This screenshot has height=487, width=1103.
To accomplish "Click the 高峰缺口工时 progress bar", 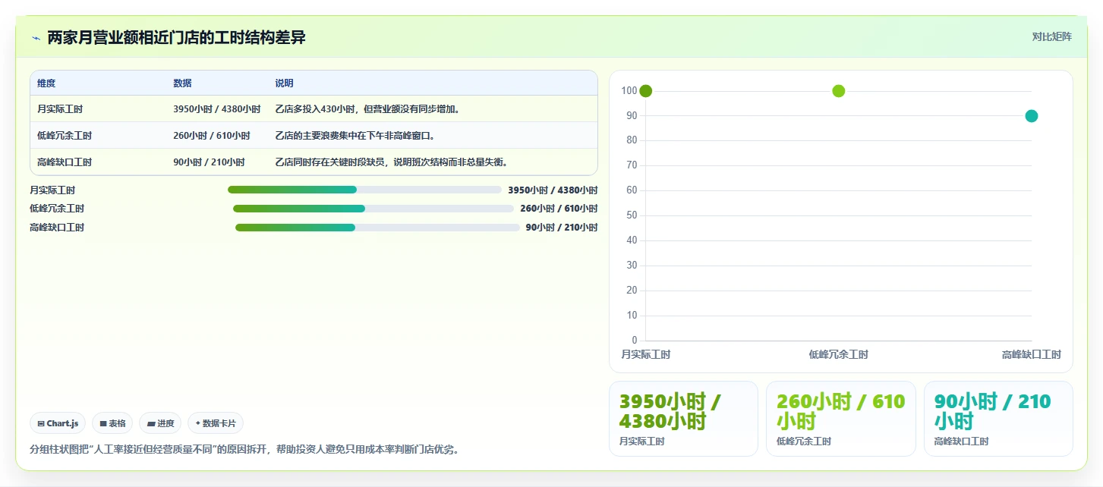I will tap(377, 228).
